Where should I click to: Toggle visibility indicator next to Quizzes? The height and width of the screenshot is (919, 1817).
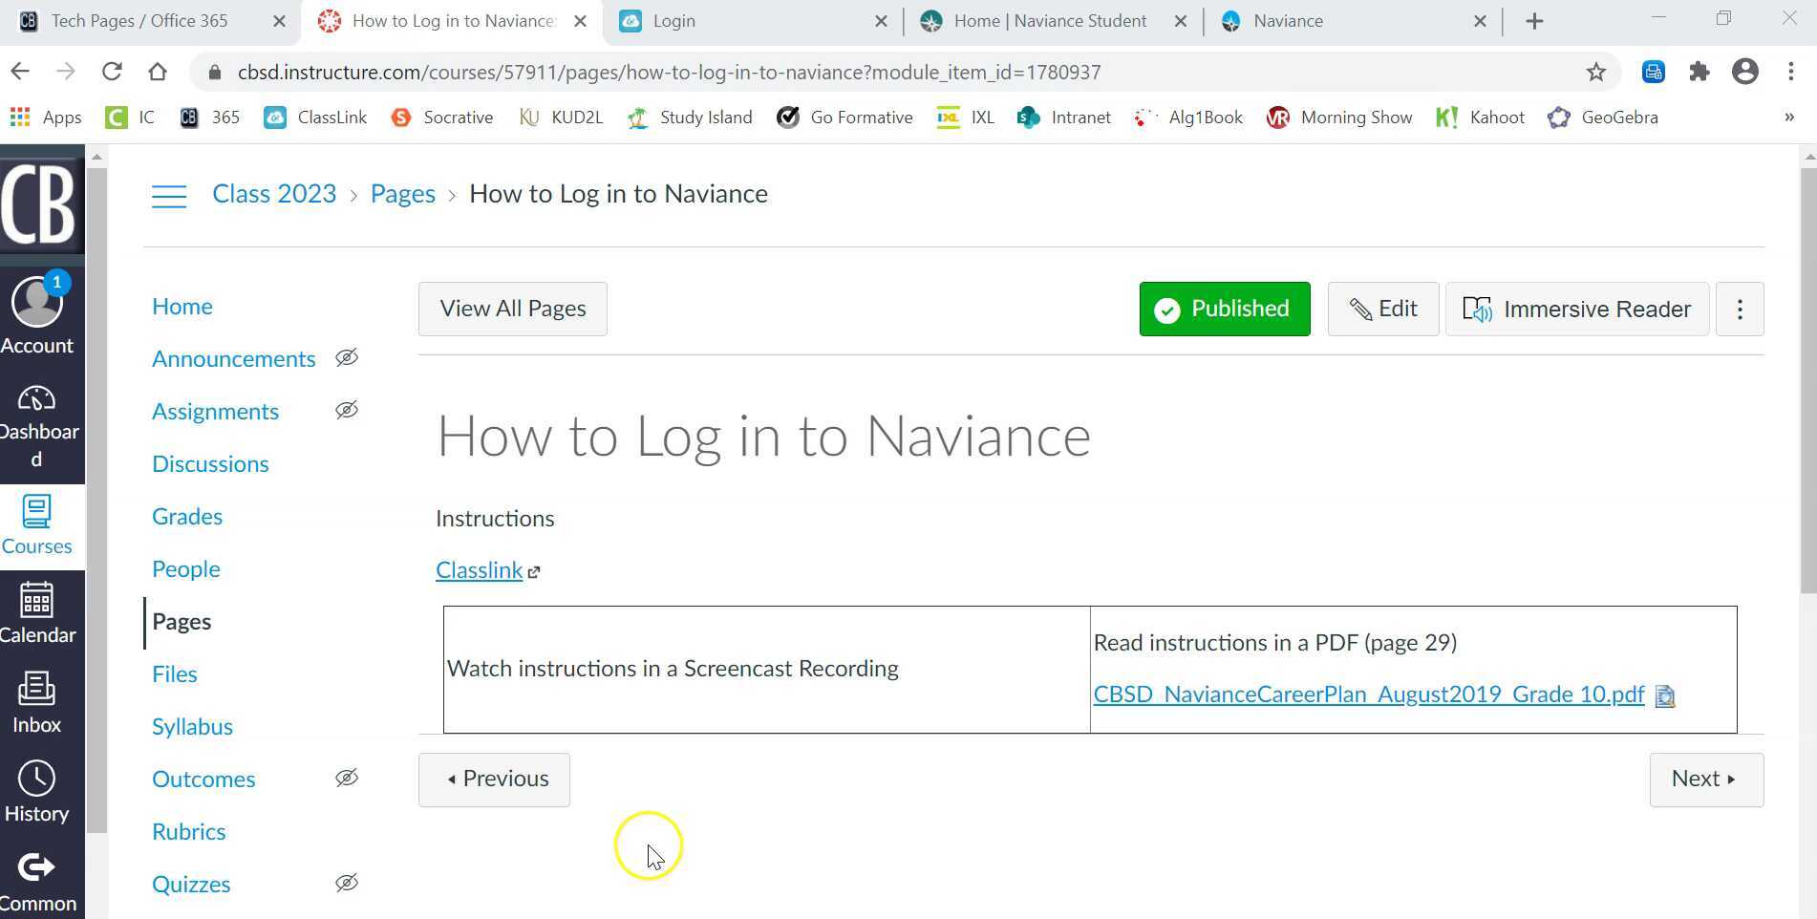click(x=347, y=883)
